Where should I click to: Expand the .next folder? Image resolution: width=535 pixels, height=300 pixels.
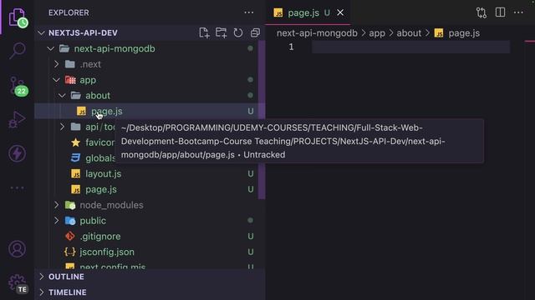click(56, 64)
